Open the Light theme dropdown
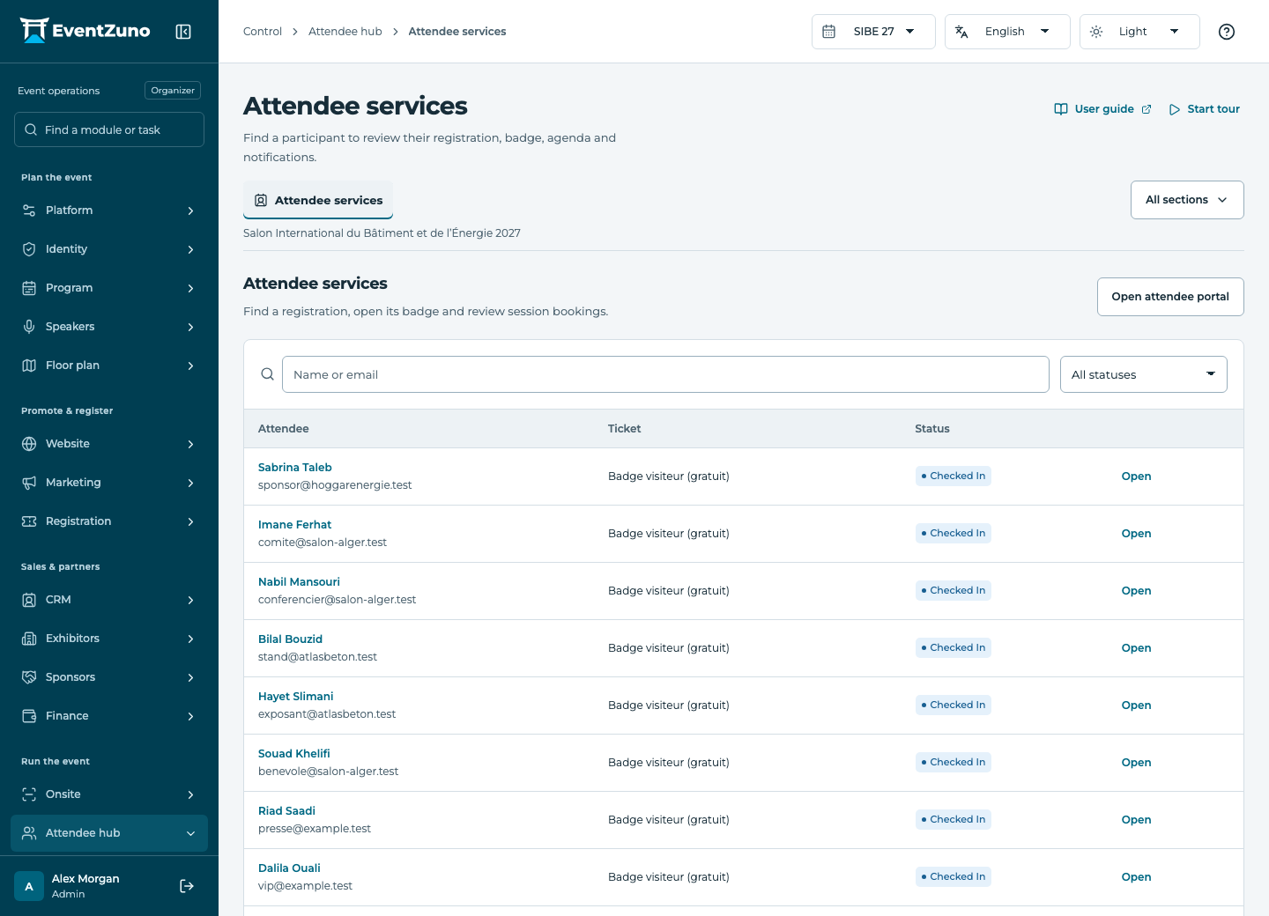Viewport: 1269px width, 916px height. (x=1139, y=32)
